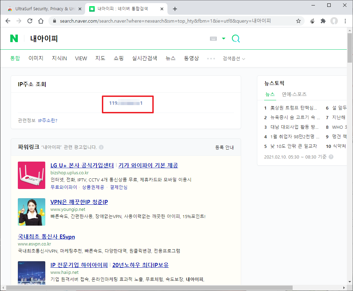Click help icon beside 기준 timestamp

[x=331, y=157]
